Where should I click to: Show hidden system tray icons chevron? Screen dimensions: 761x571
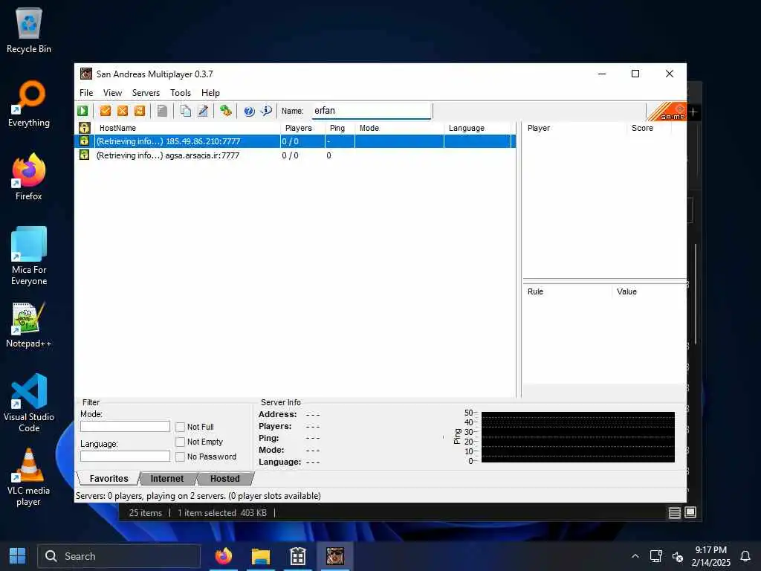click(635, 556)
